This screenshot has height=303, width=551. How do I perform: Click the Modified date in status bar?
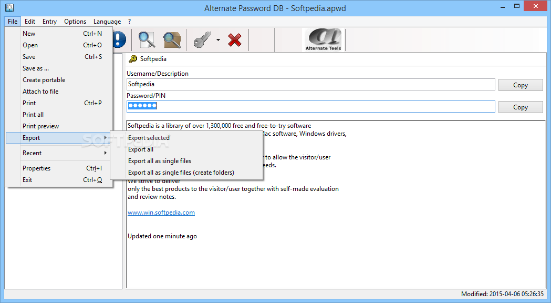(502, 294)
